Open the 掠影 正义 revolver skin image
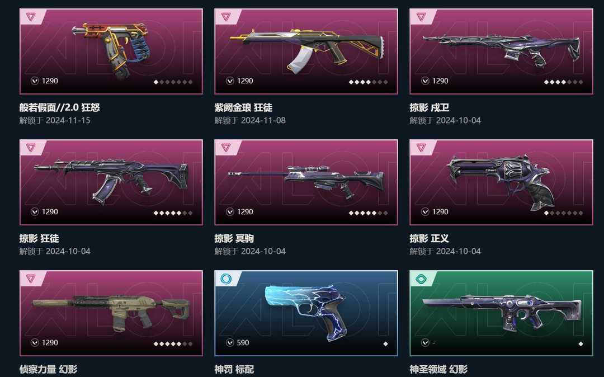 500,182
